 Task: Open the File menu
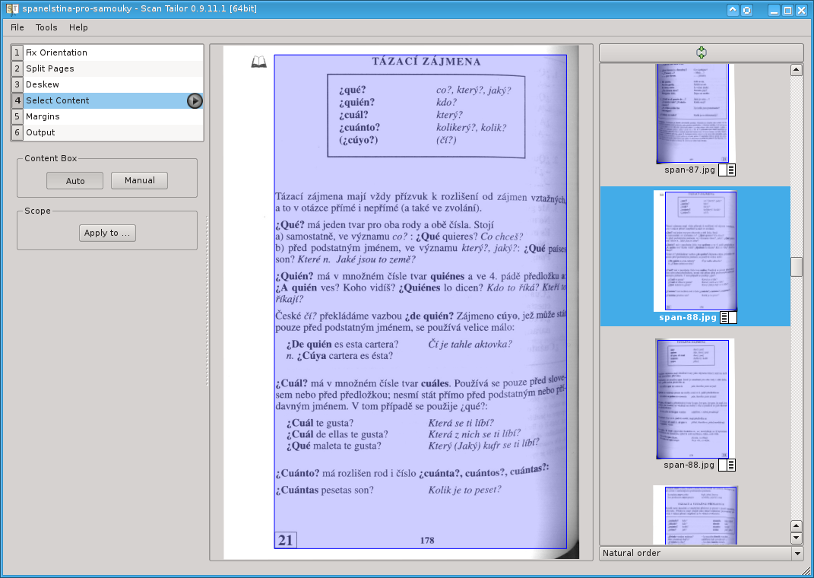[x=17, y=27]
